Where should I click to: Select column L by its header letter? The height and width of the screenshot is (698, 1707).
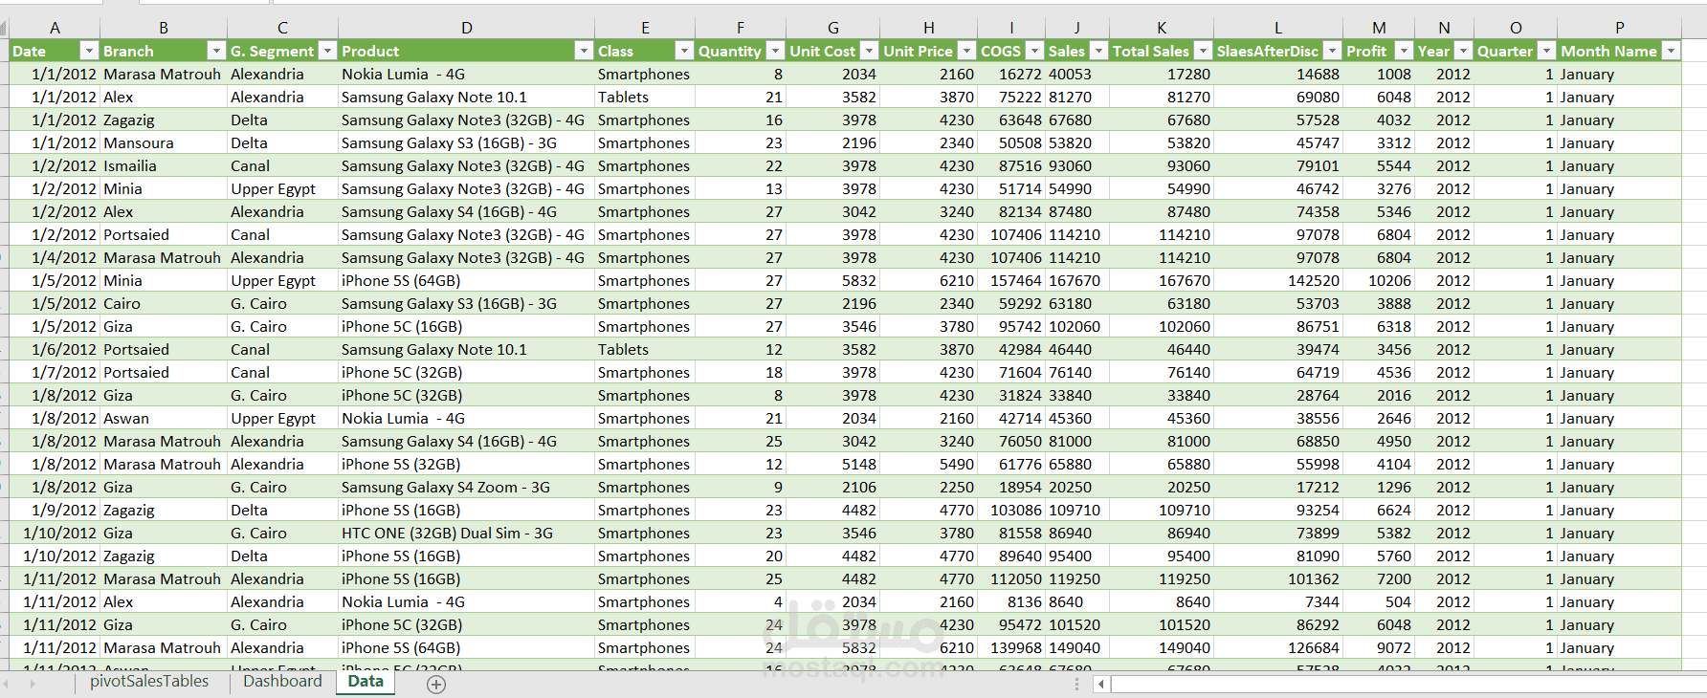(1278, 28)
